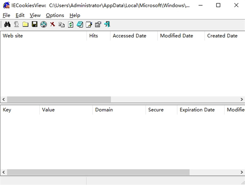Open the File menu
This screenshot has height=185, width=245.
[x=6, y=15]
